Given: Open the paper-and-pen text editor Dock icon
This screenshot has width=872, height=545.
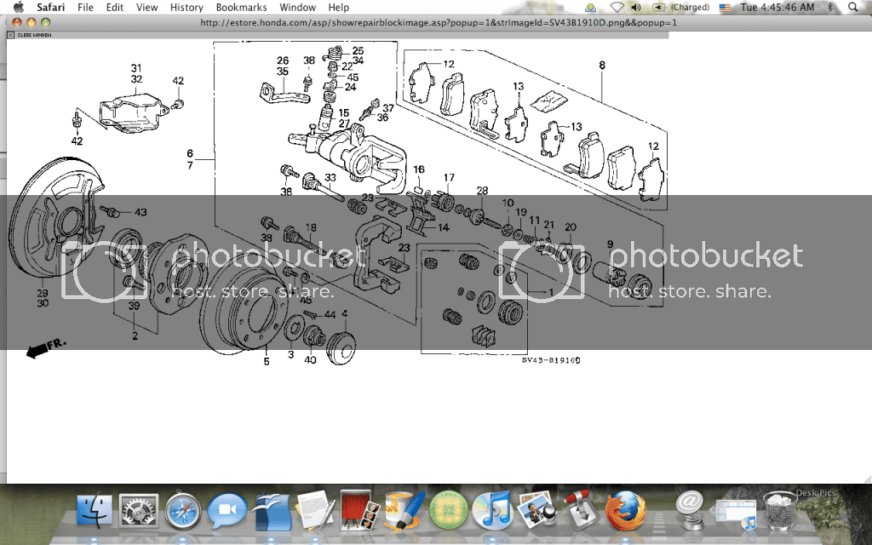Looking at the screenshot, I should tap(315, 511).
